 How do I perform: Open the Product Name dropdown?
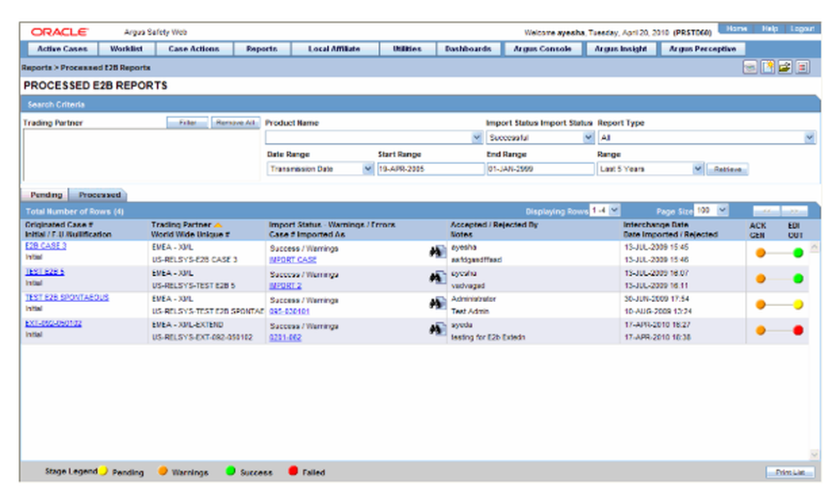pos(477,138)
